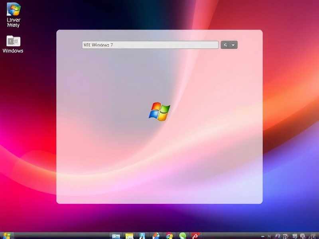Screen dimensions: 319x239
Task: Open the dropdown next to the search button
Action: (233, 45)
